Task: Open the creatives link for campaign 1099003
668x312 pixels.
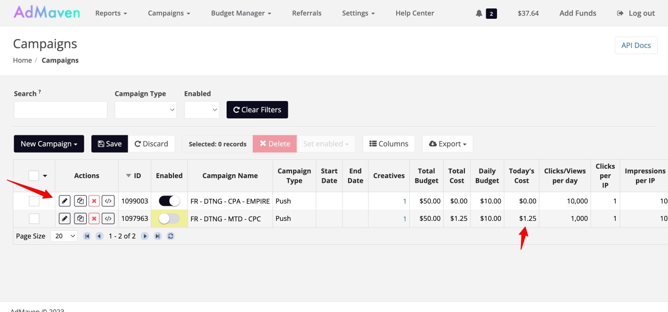Action: (x=404, y=201)
